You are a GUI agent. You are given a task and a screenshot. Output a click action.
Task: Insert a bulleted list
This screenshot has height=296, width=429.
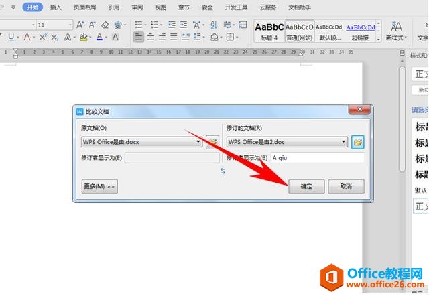coord(139,25)
